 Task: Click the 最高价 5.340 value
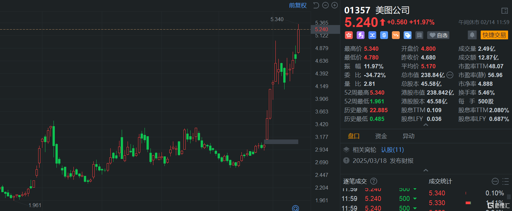371,49
